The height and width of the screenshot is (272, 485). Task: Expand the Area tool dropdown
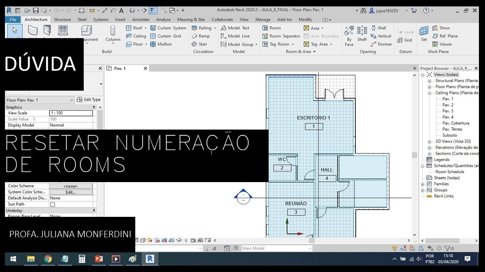[322, 28]
